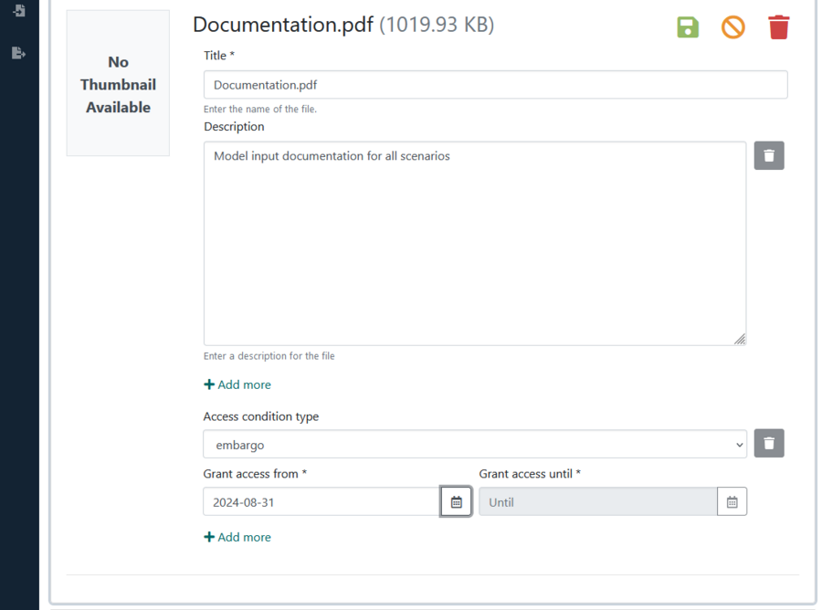822x610 pixels.
Task: Click the orange cancel edit icon
Action: [732, 27]
